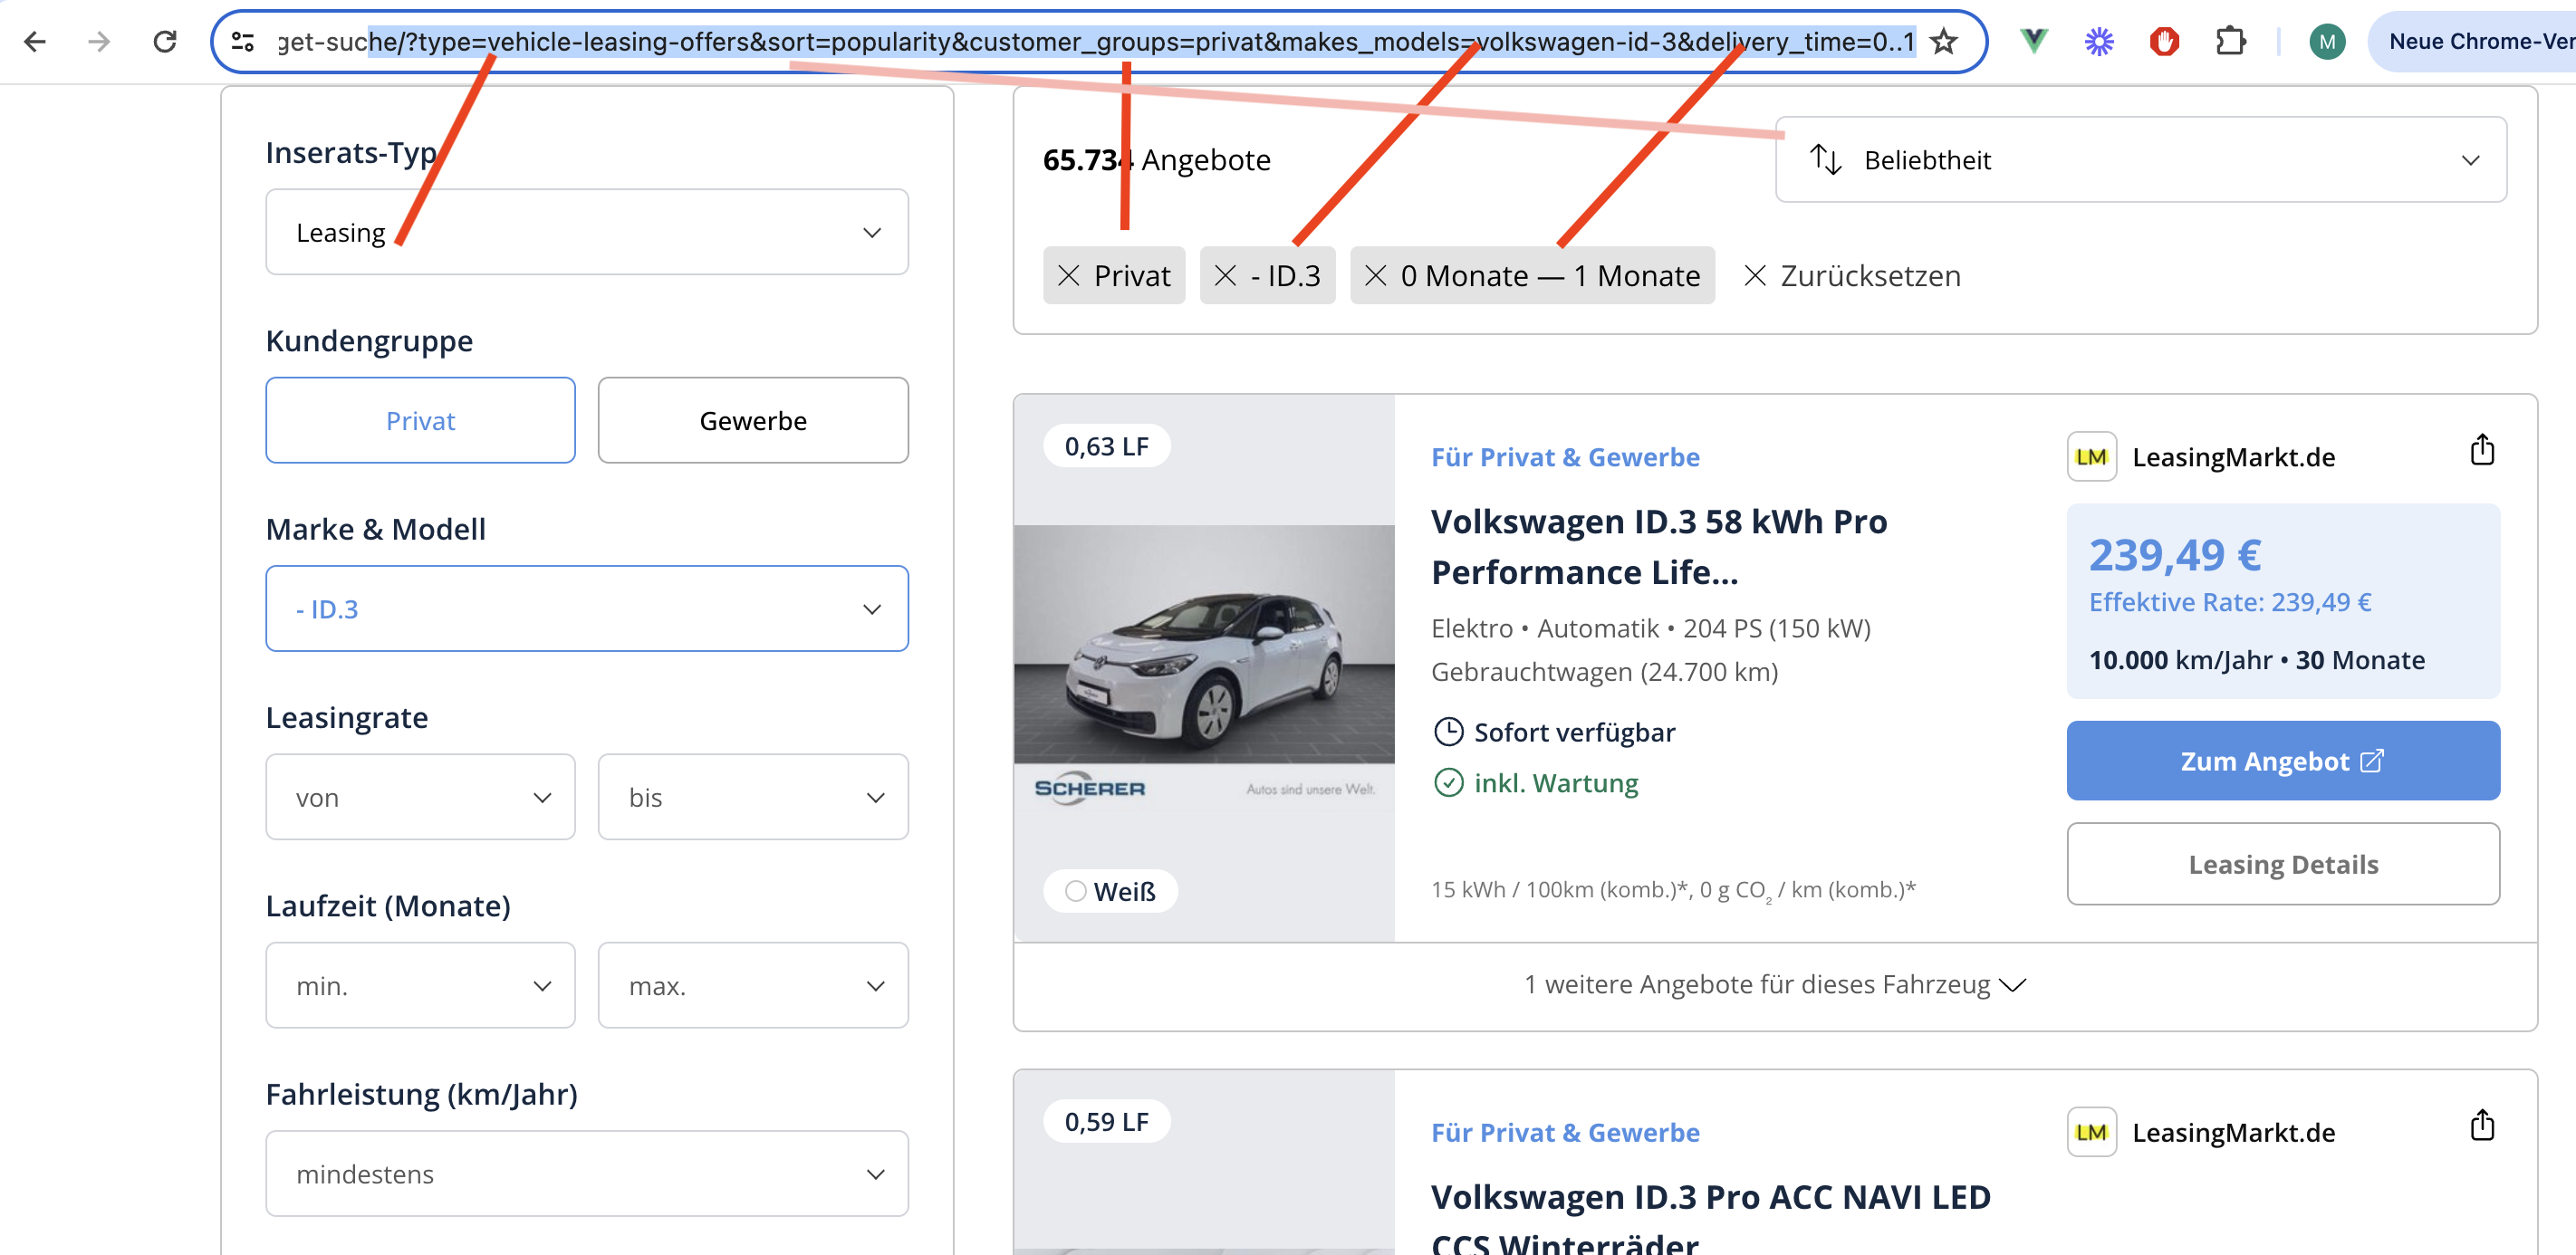Click Zum Angebot button
Image resolution: width=2576 pixels, height=1255 pixels.
pos(2283,761)
